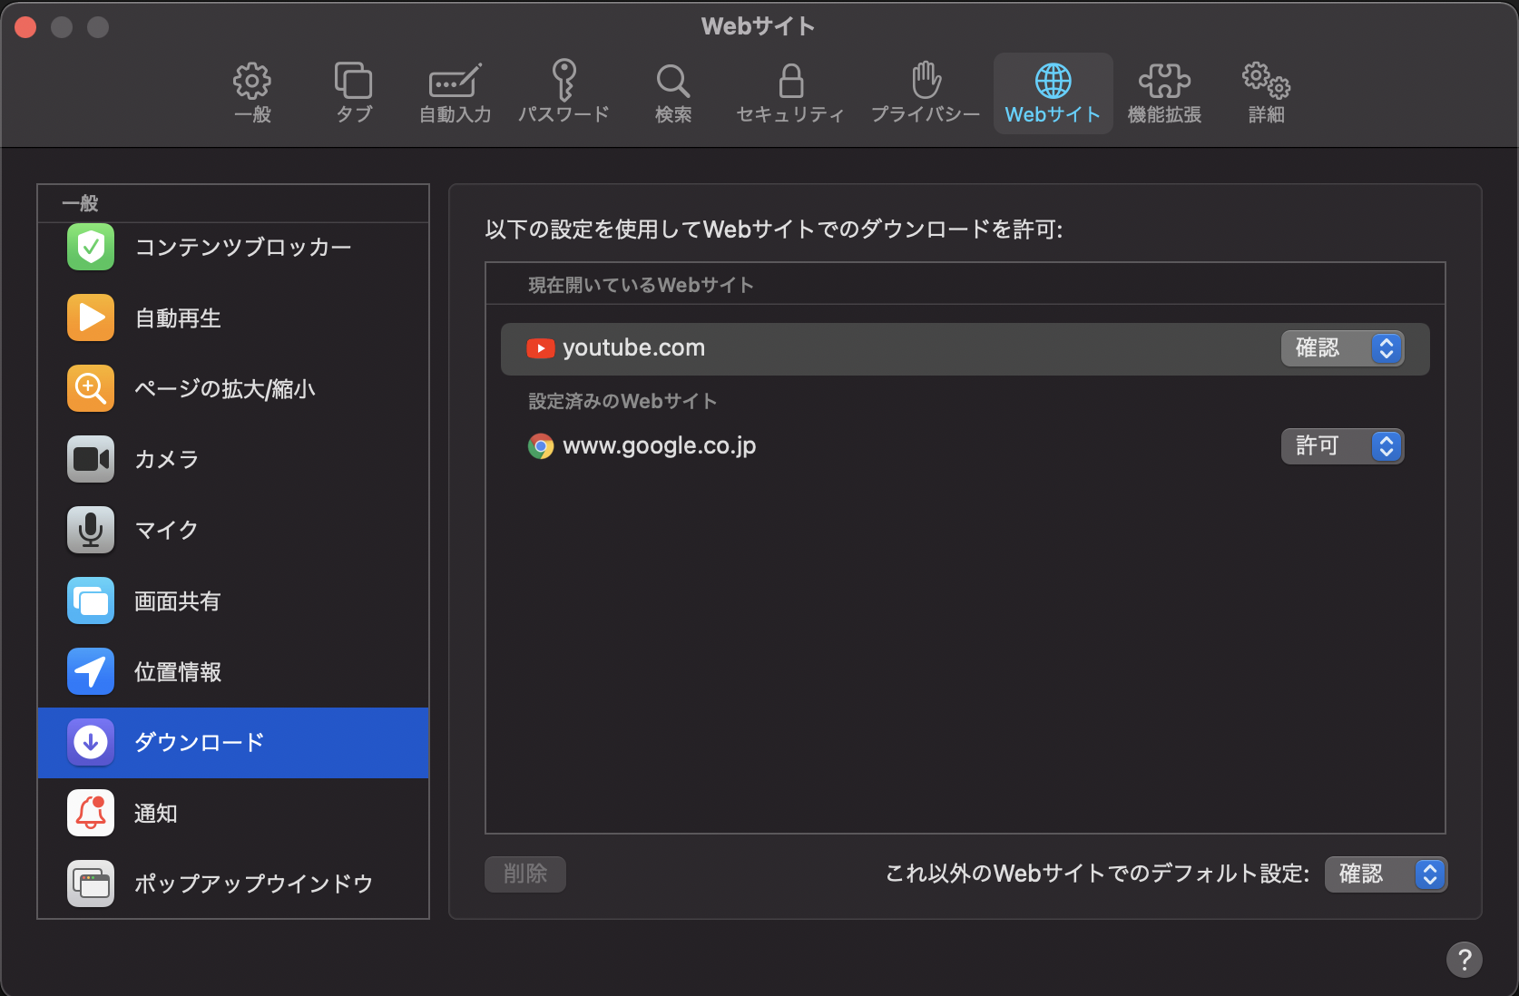Switch to the Extensions (機能拡張) tab
Image resolution: width=1519 pixels, height=996 pixels.
pyautogui.click(x=1164, y=93)
